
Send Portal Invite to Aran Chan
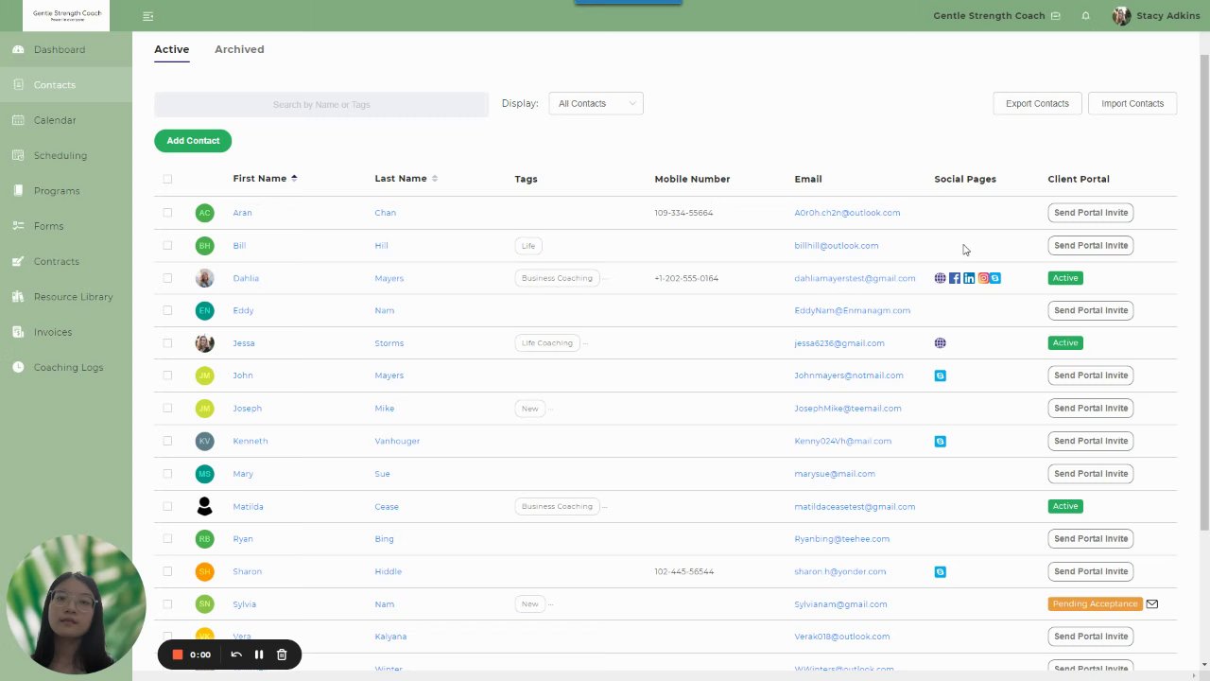coord(1091,213)
